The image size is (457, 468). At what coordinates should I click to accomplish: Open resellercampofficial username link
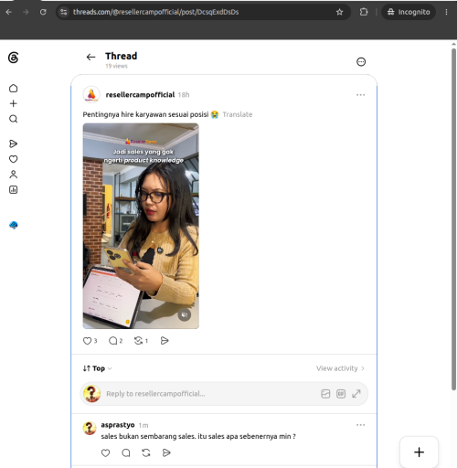[x=140, y=95]
